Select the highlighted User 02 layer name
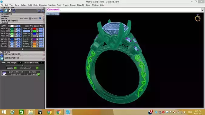Viewport: 205px width, 115px height. pos(27,31)
